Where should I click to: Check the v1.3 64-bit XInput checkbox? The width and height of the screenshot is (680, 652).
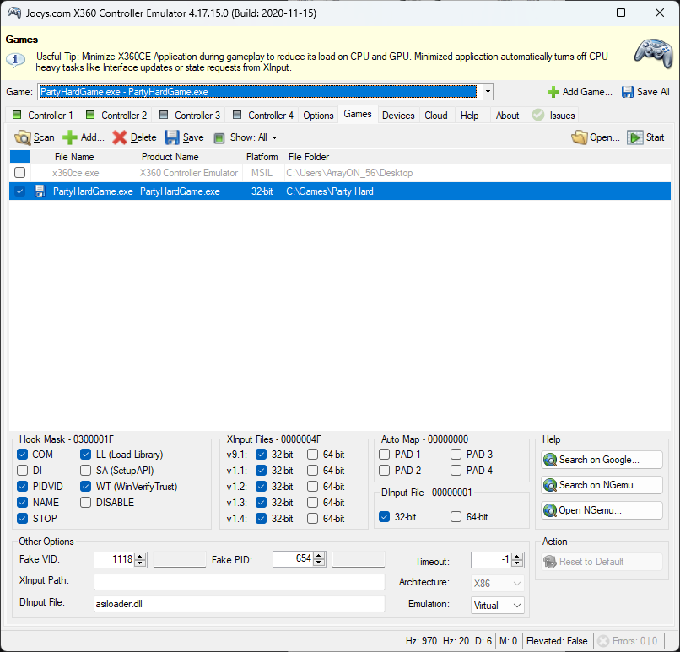[313, 503]
